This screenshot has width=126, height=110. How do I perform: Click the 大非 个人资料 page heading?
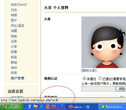[x=56, y=8]
